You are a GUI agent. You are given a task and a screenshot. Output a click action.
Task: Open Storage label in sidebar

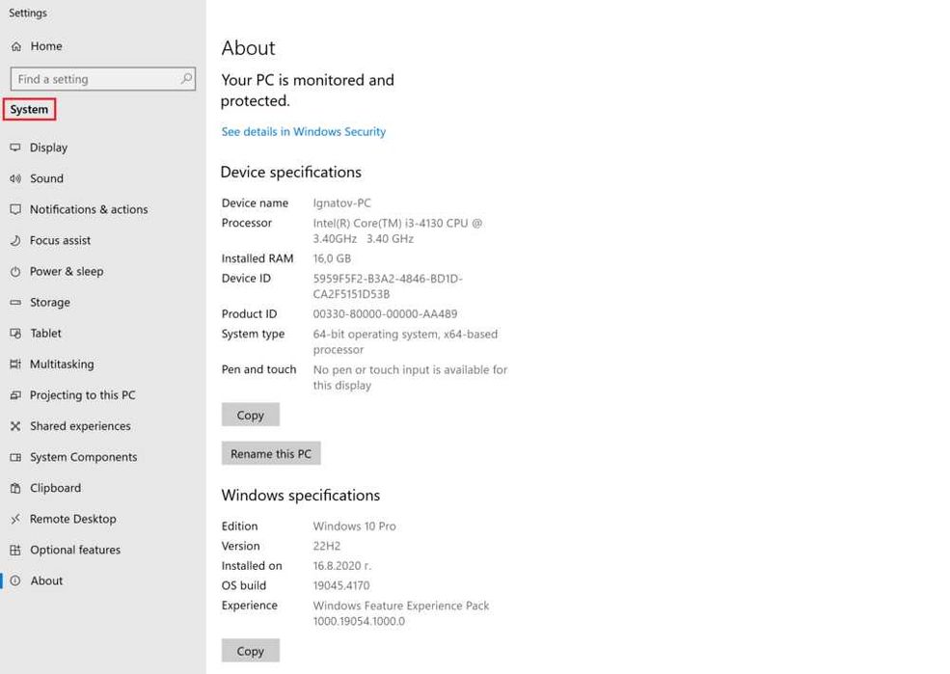point(50,302)
